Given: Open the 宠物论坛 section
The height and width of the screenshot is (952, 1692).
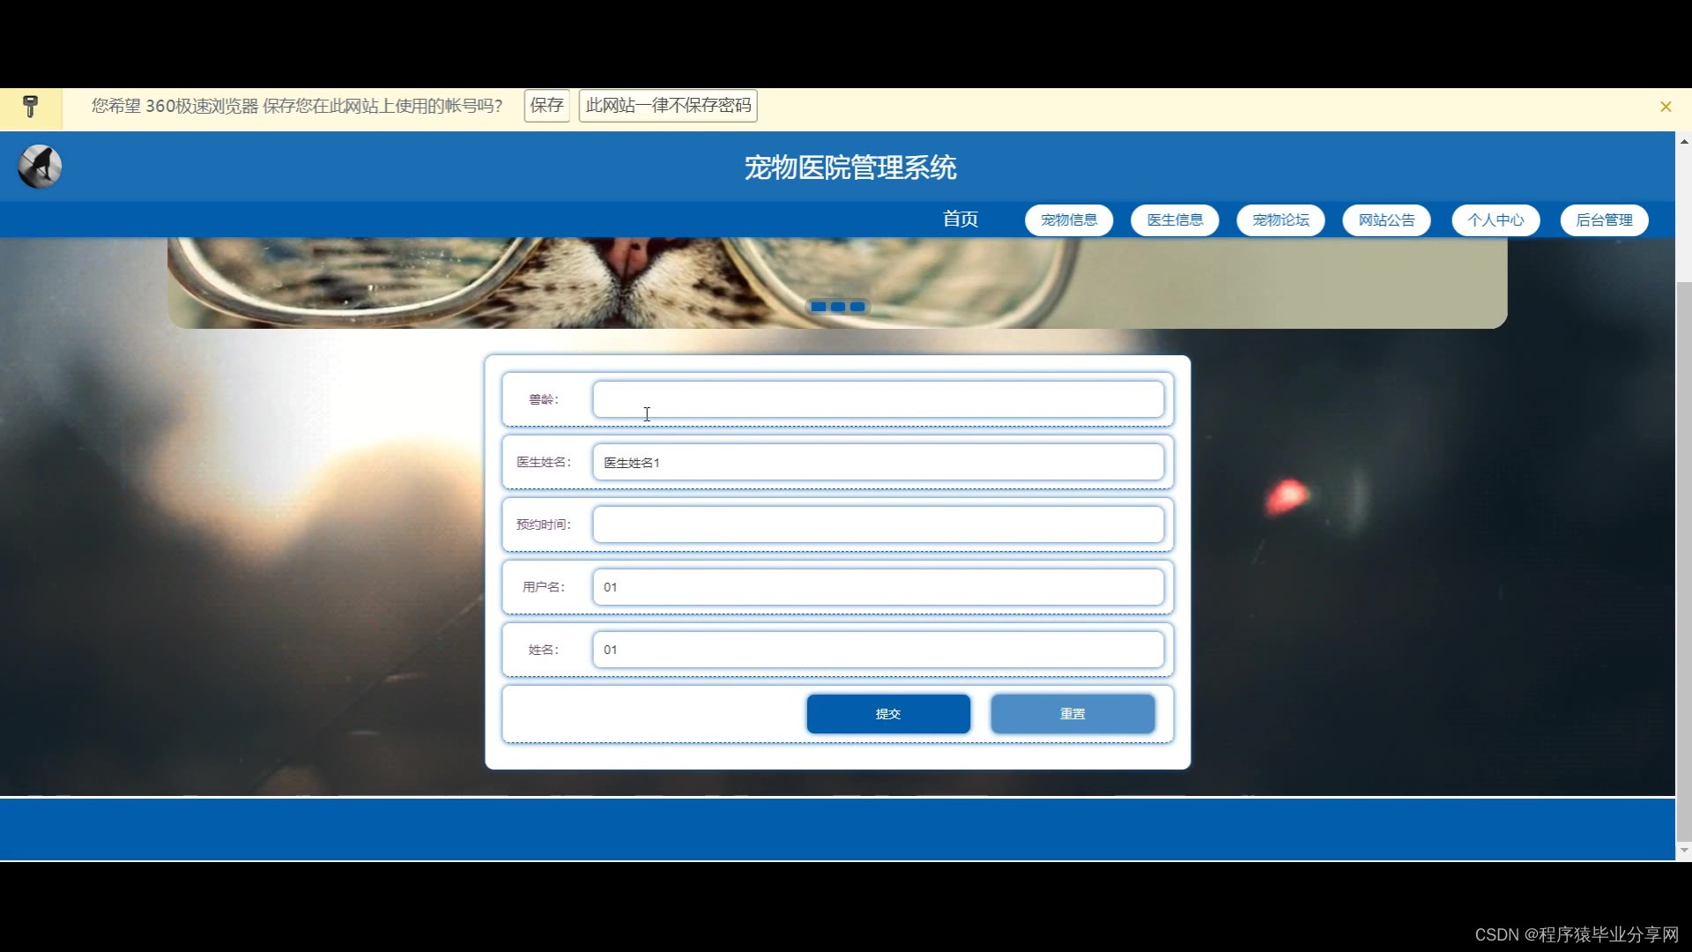Looking at the screenshot, I should [x=1280, y=220].
